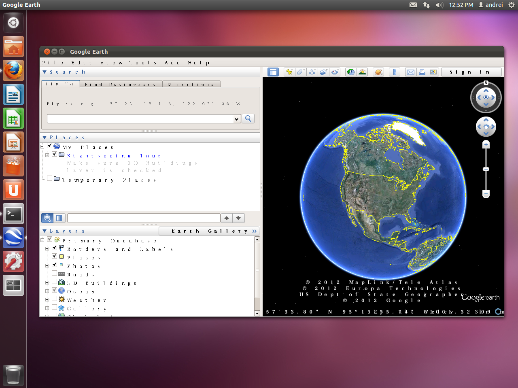Open the View menu
Viewport: 518px width, 388px height.
point(112,63)
